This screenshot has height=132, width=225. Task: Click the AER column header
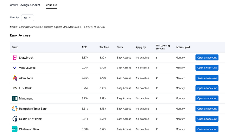84,47
